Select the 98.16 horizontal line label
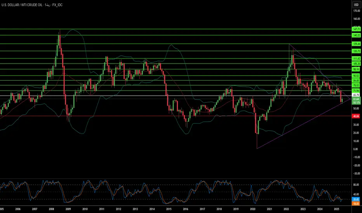 coord(357,69)
